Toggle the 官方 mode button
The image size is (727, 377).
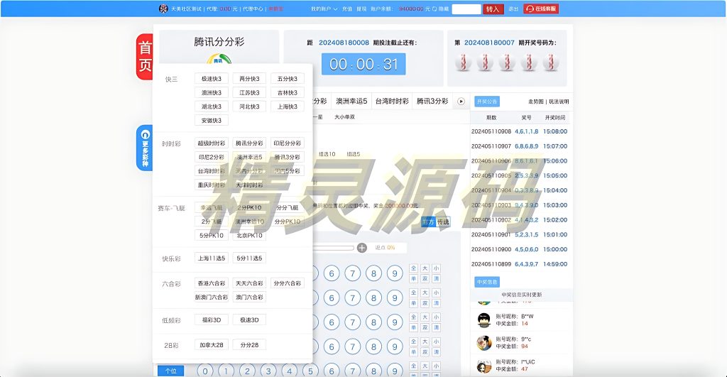click(x=428, y=222)
